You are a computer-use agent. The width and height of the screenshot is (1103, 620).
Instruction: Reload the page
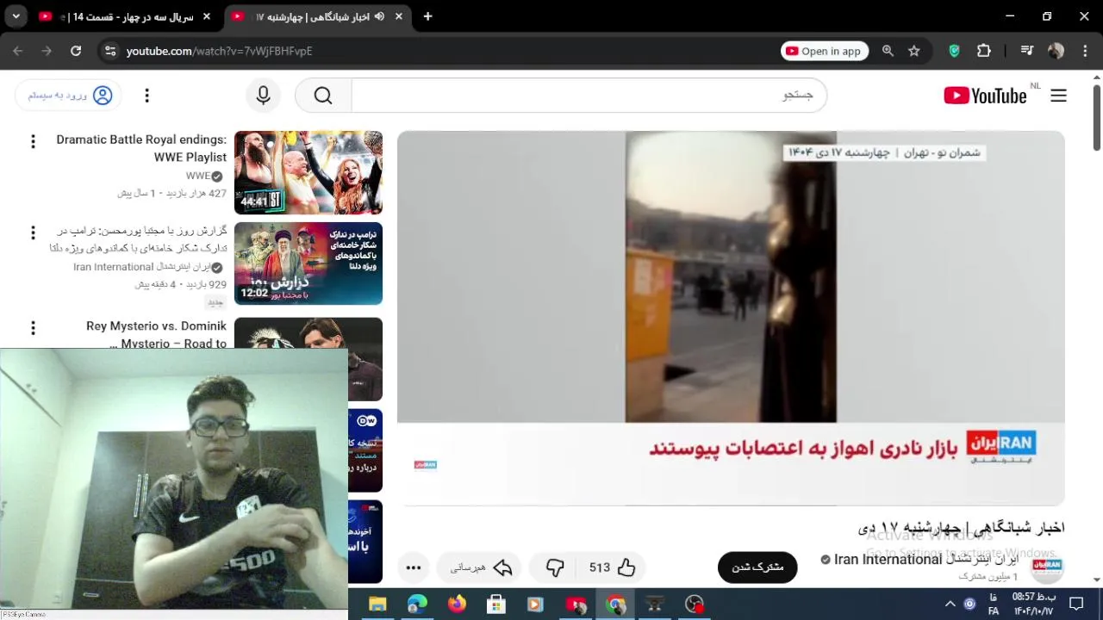pyautogui.click(x=76, y=51)
